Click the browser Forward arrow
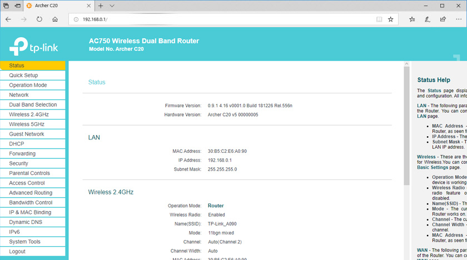467x260 pixels. (24, 19)
